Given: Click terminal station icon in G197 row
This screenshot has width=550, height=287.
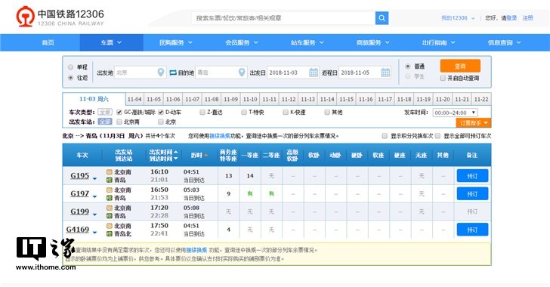Looking at the screenshot, I should tap(110, 198).
